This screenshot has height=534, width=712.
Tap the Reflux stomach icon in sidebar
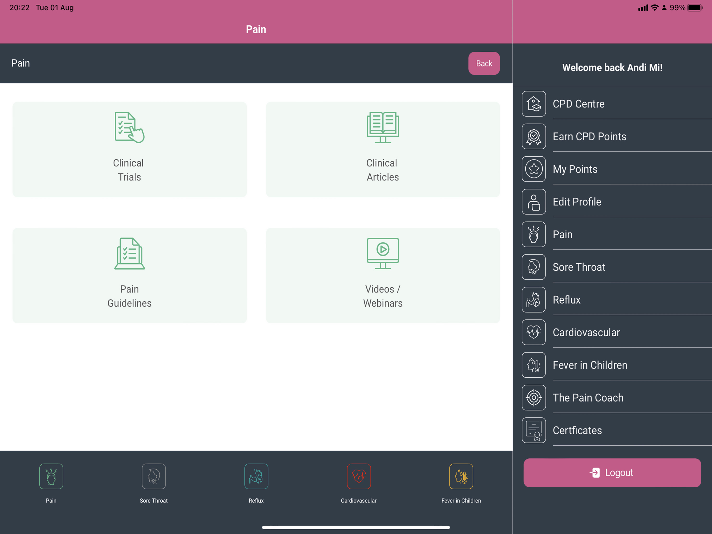click(x=534, y=300)
